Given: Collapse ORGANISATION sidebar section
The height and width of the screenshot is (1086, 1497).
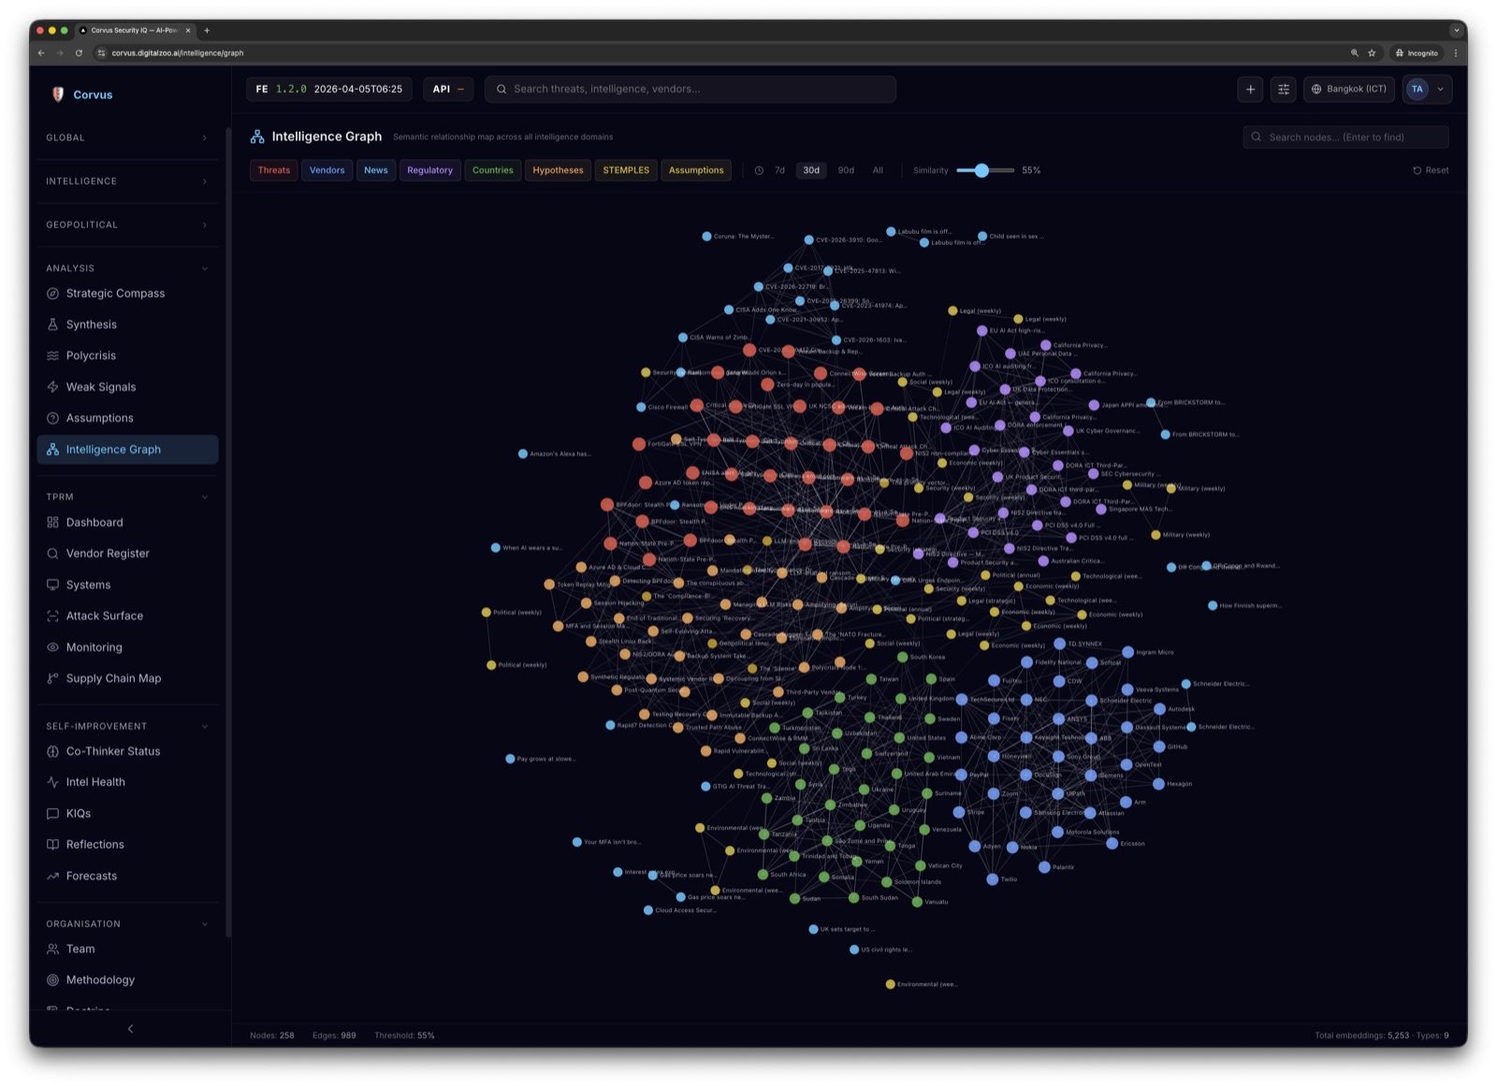Looking at the screenshot, I should 127,924.
